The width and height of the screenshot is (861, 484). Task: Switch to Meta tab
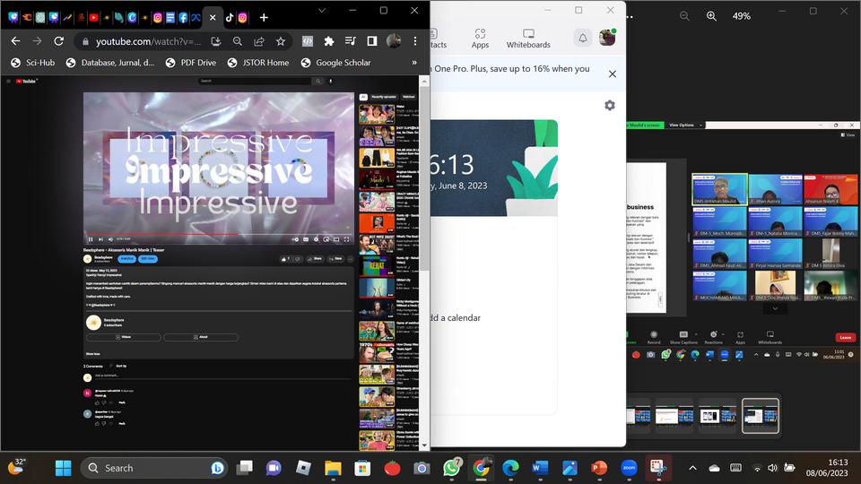pos(196,18)
